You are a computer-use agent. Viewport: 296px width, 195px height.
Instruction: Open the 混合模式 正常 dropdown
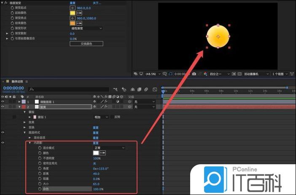(x=109, y=148)
